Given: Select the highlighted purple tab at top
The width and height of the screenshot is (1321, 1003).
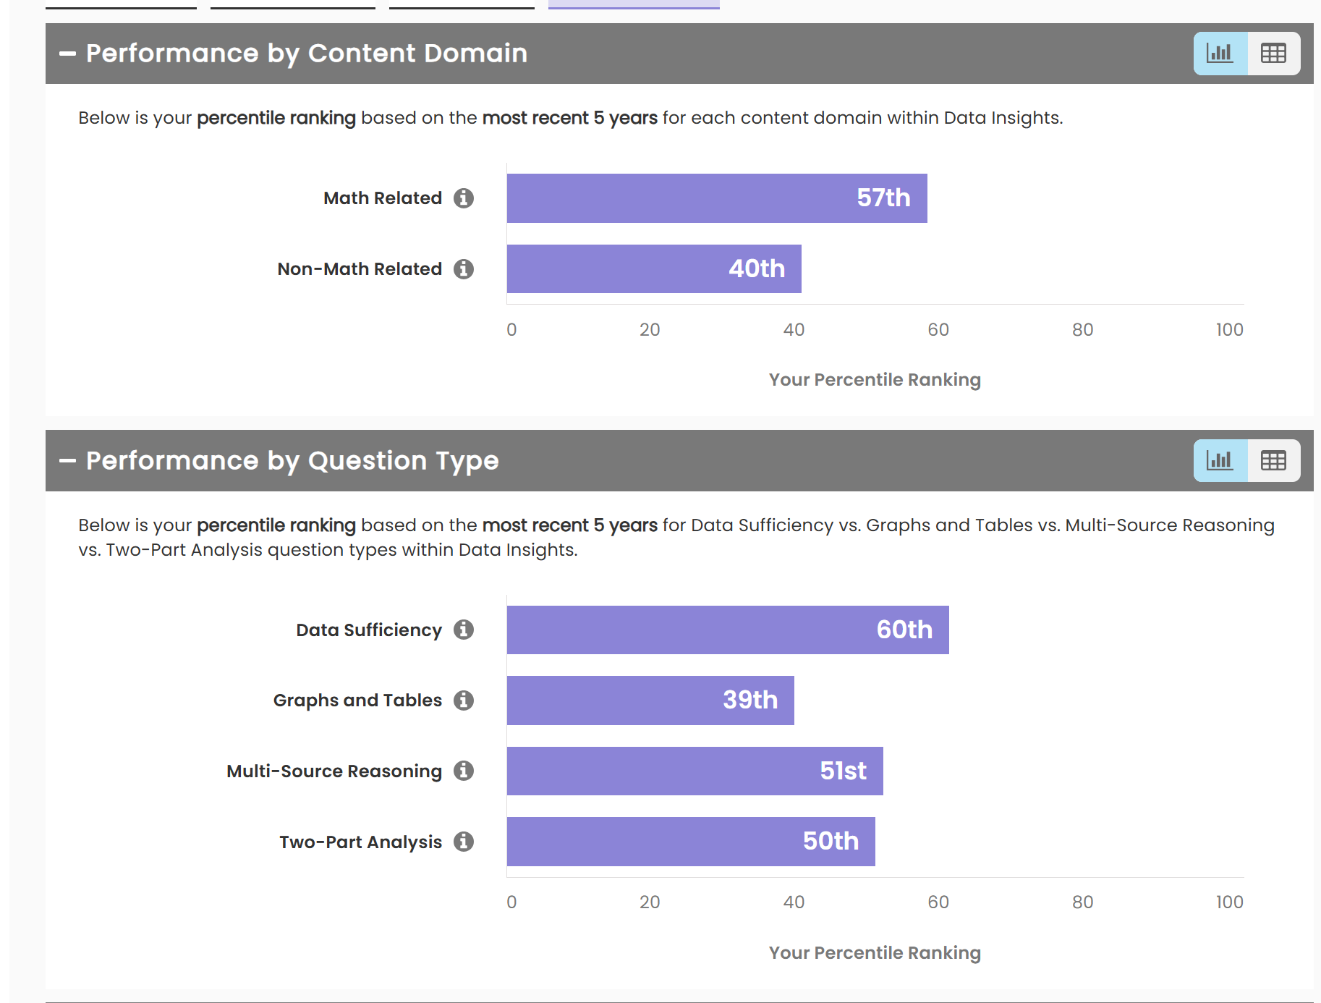Looking at the screenshot, I should [x=634, y=4].
